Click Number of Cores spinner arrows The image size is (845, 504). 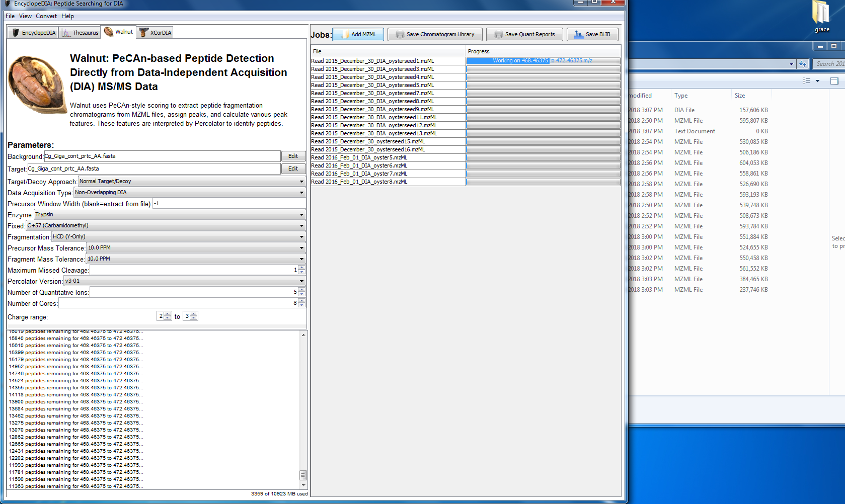pyautogui.click(x=301, y=303)
